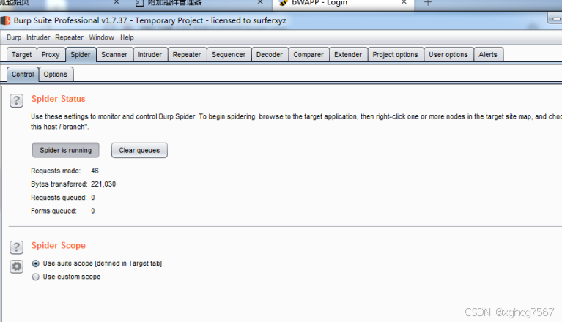
Task: Click Bytes transferred value 221,030
Action: pos(103,184)
